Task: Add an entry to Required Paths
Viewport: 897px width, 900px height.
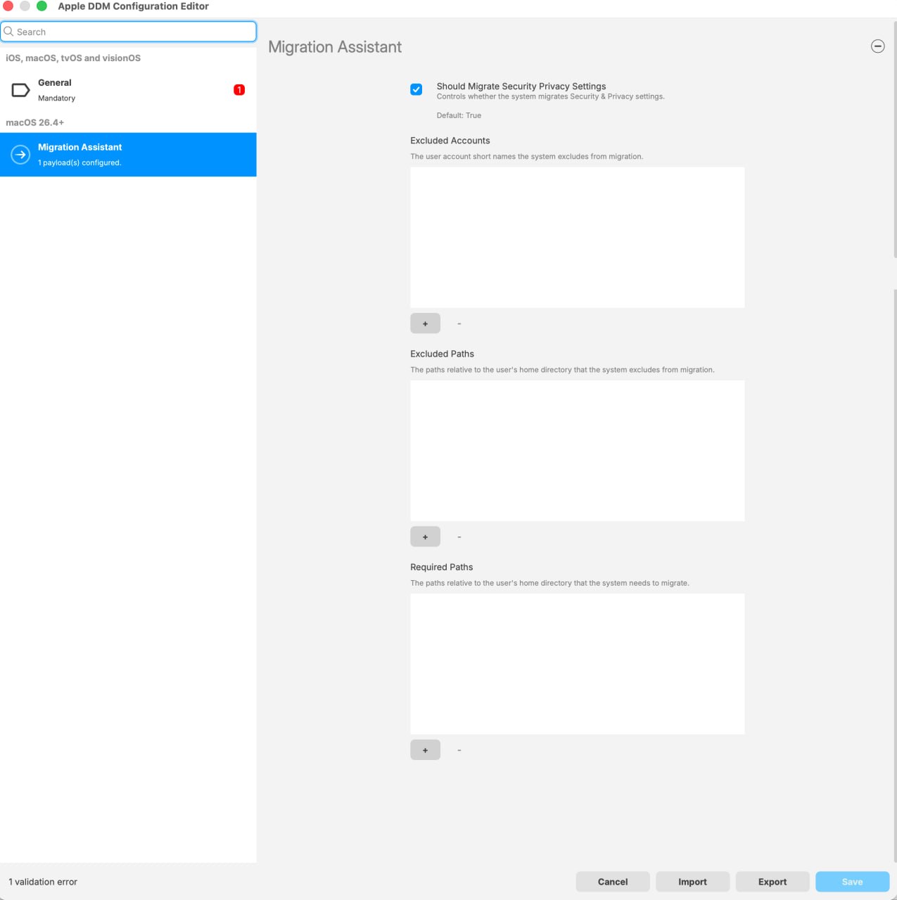Action: (x=425, y=750)
